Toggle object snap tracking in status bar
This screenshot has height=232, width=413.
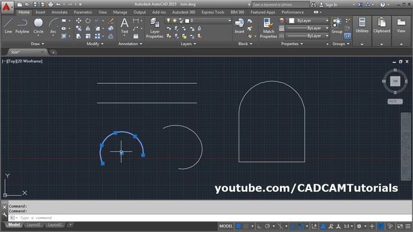tap(292, 226)
